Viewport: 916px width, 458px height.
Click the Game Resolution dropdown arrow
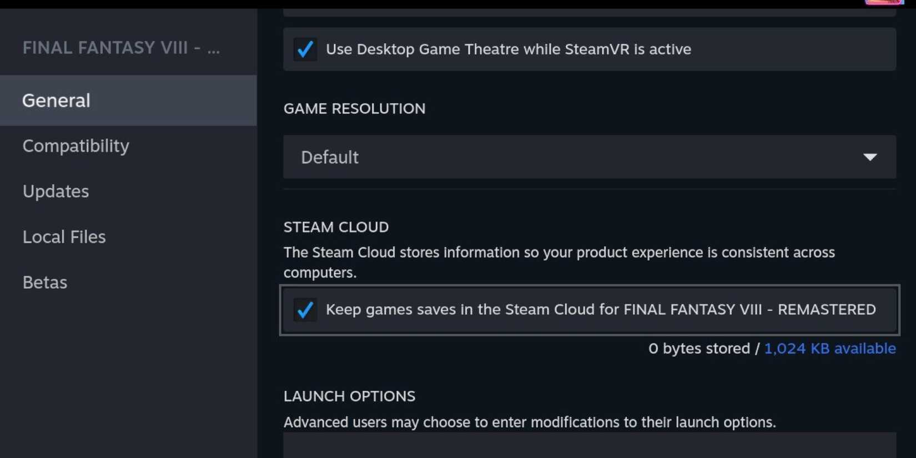(x=870, y=157)
